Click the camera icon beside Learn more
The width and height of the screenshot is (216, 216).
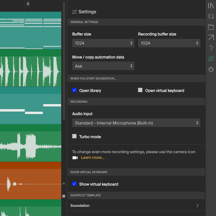pyautogui.click(x=75, y=157)
